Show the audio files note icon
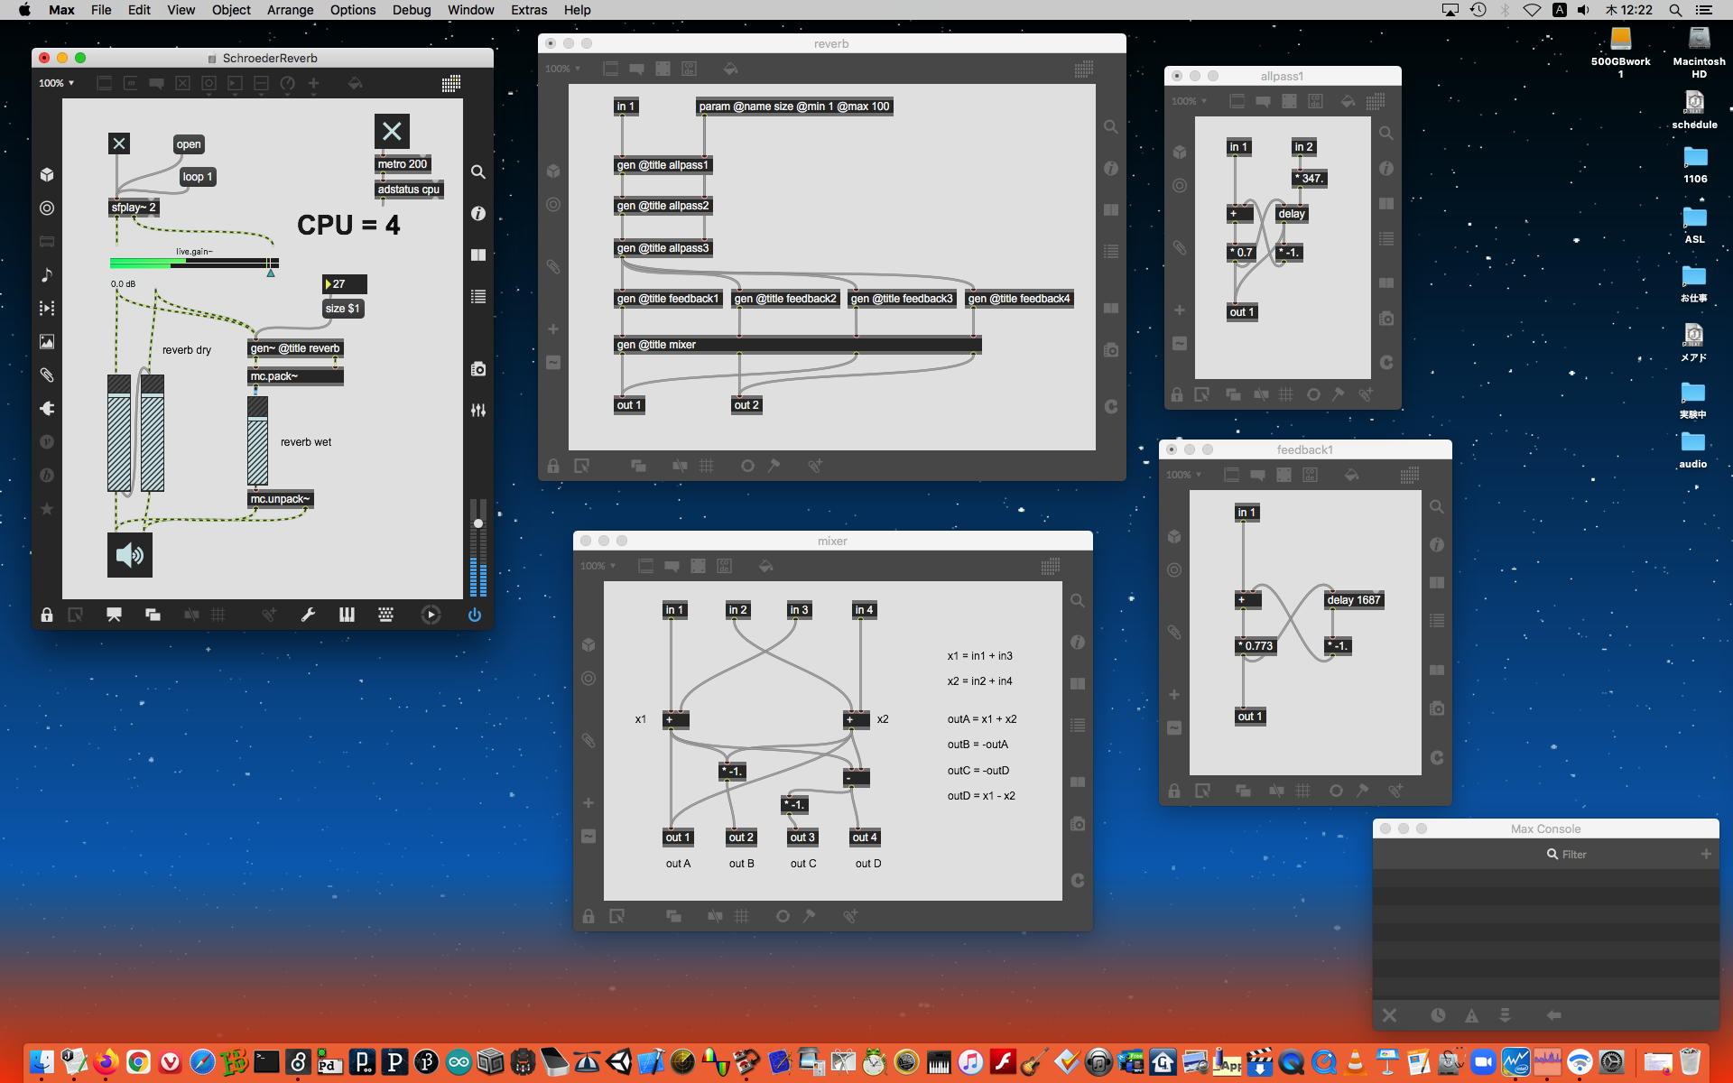Screen dimensions: 1733x1083 point(47,274)
